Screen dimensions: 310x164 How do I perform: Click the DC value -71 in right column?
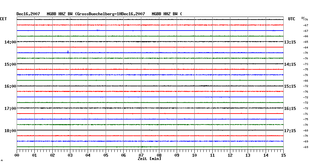click(x=306, y=114)
